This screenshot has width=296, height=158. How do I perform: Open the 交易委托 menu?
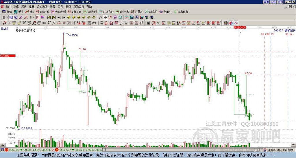(x=79, y=7)
